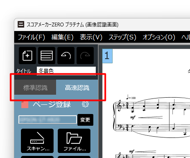Click the undo arrow icon
This screenshot has height=158, width=190.
[x=66, y=55]
